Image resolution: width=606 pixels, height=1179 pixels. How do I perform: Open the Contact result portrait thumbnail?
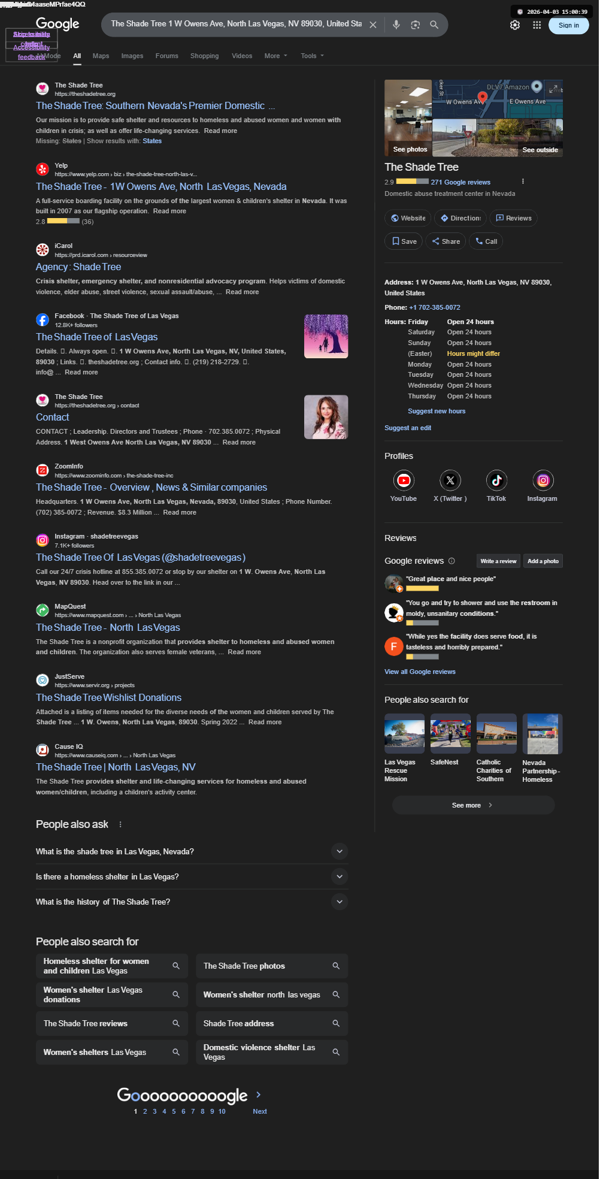pos(326,417)
